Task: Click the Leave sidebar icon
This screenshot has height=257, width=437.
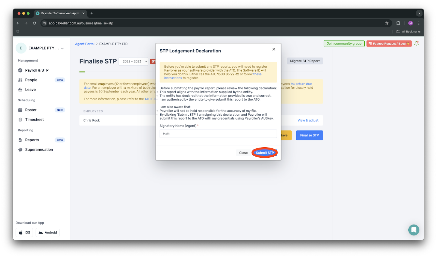Action: tap(20, 89)
